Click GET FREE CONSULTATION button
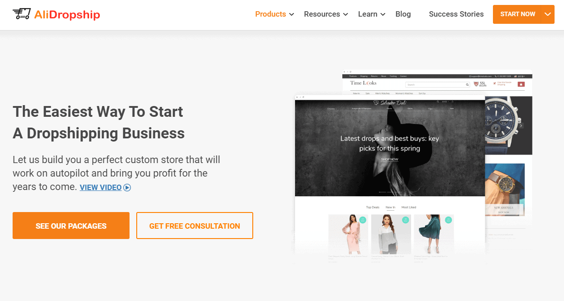The image size is (564, 301). (x=195, y=226)
